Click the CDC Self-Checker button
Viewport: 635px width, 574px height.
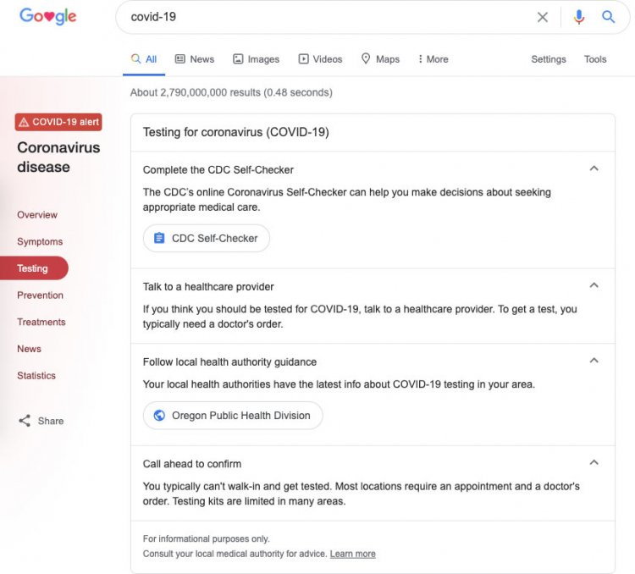click(x=206, y=238)
